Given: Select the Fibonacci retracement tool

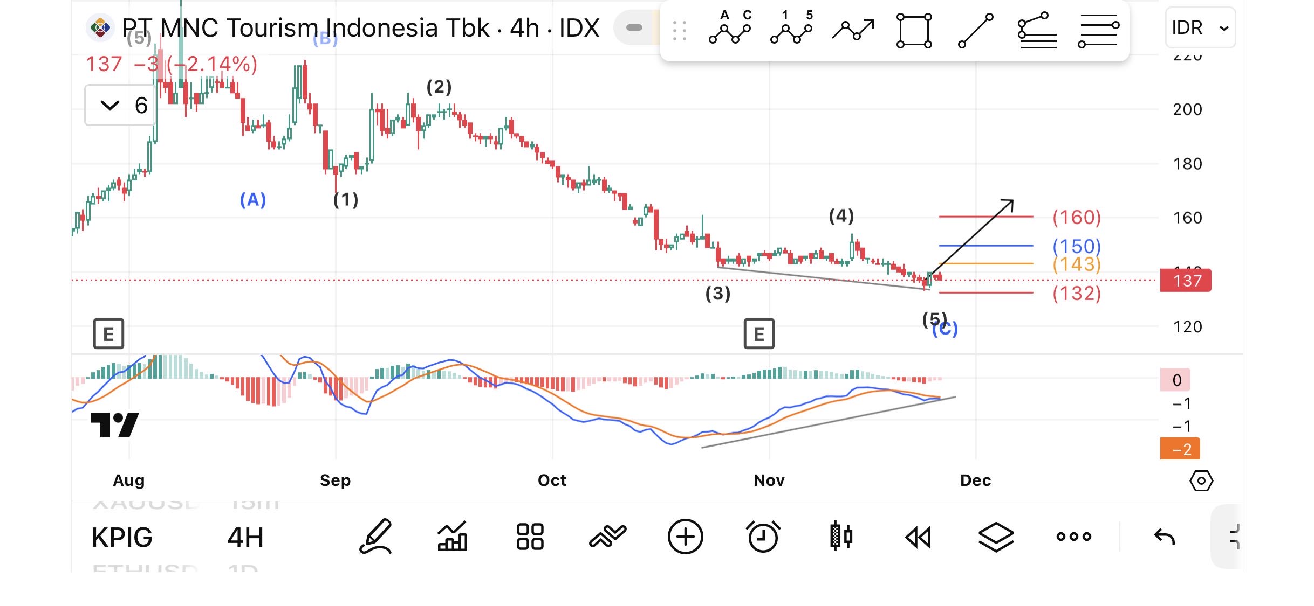Looking at the screenshot, I should [1037, 30].
